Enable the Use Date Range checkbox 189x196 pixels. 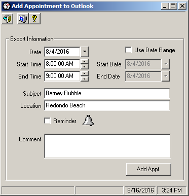coord(128,50)
